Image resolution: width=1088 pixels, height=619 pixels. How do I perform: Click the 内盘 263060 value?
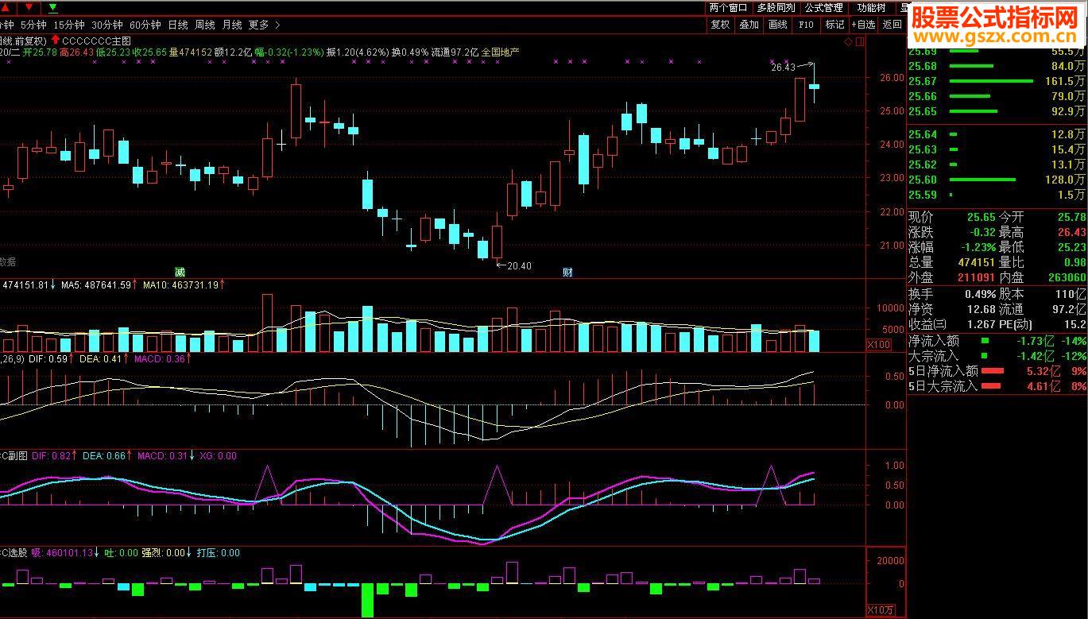[x=1065, y=277]
